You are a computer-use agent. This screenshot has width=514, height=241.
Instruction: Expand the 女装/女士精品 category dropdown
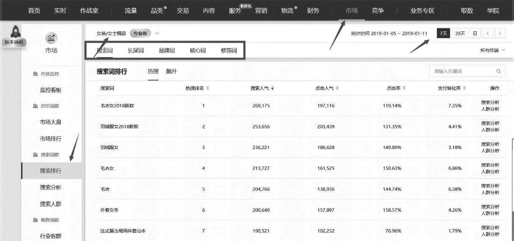coord(157,33)
